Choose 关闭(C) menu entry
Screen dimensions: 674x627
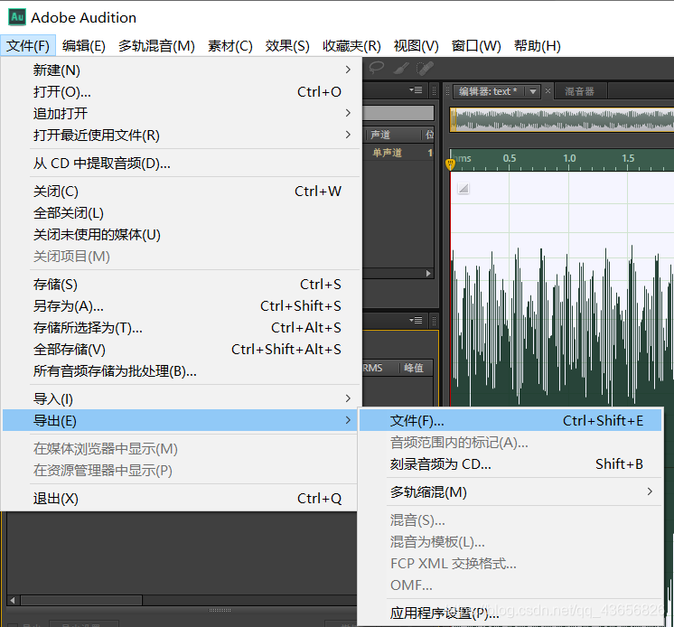click(x=181, y=192)
